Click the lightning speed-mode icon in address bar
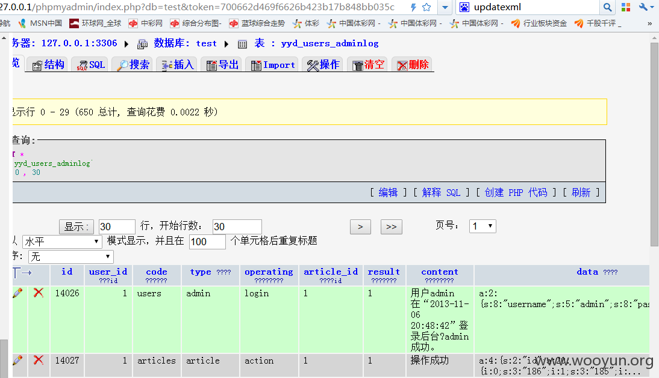The height and width of the screenshot is (378, 659). (x=413, y=7)
